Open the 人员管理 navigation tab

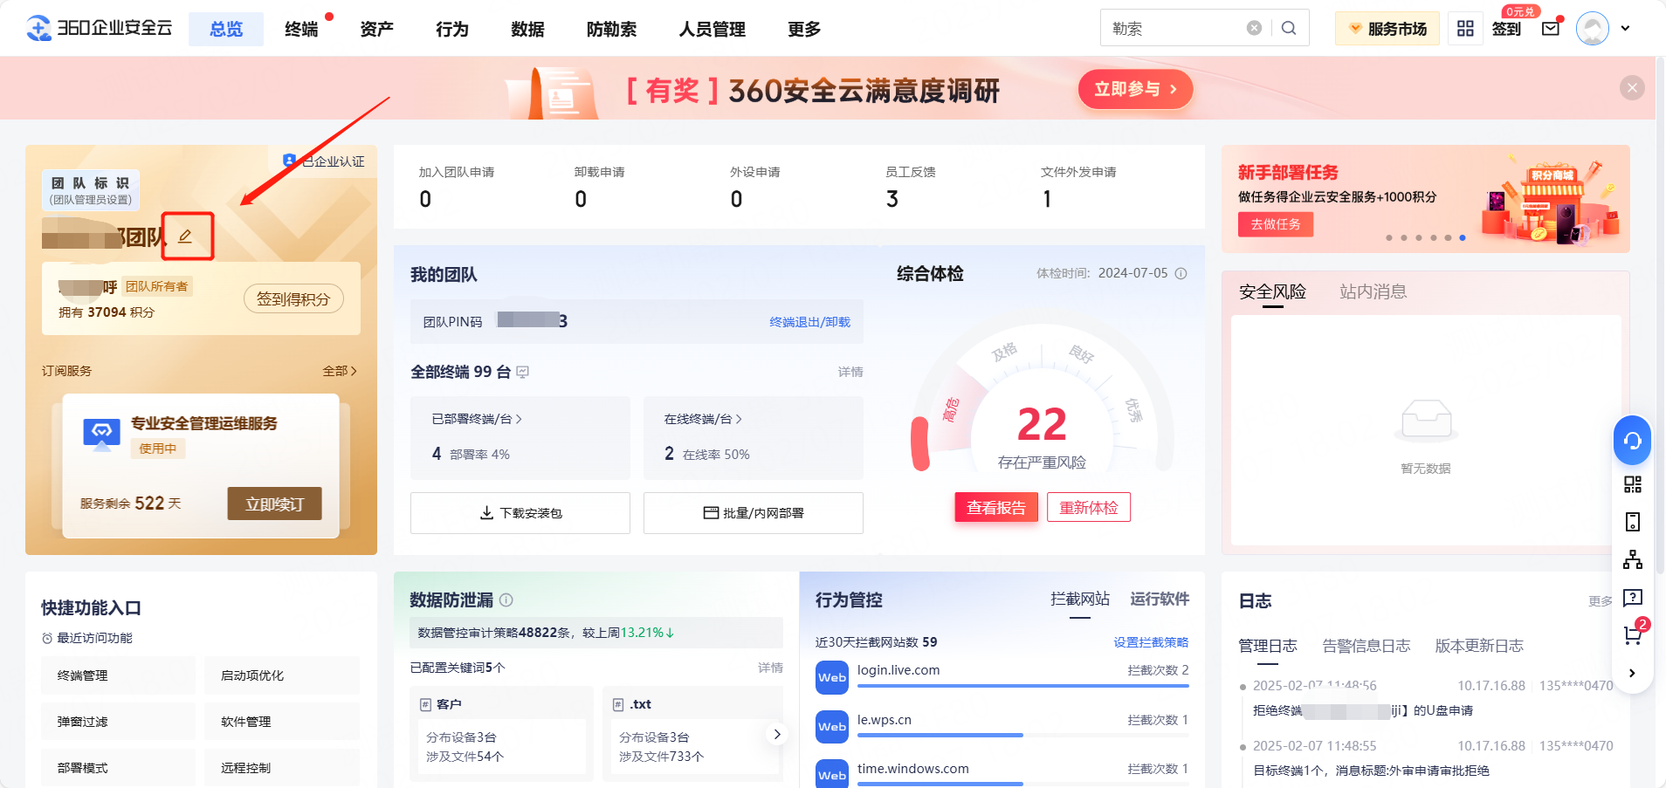pyautogui.click(x=712, y=30)
